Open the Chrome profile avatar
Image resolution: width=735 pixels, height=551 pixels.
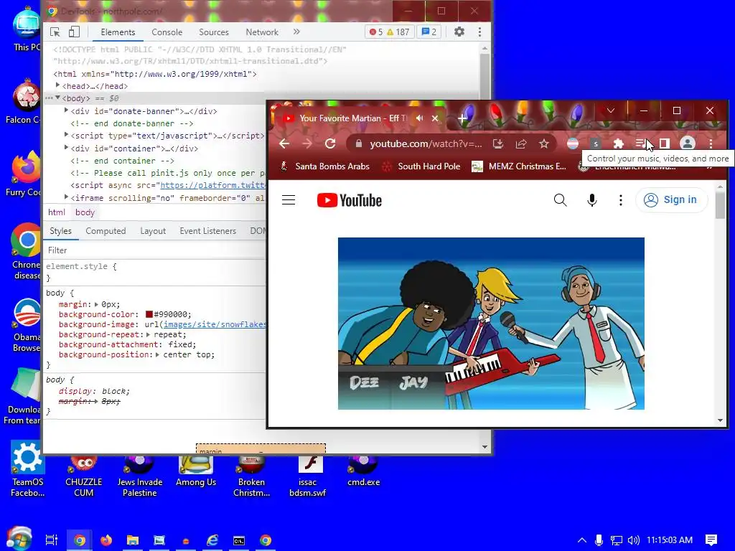pos(688,143)
